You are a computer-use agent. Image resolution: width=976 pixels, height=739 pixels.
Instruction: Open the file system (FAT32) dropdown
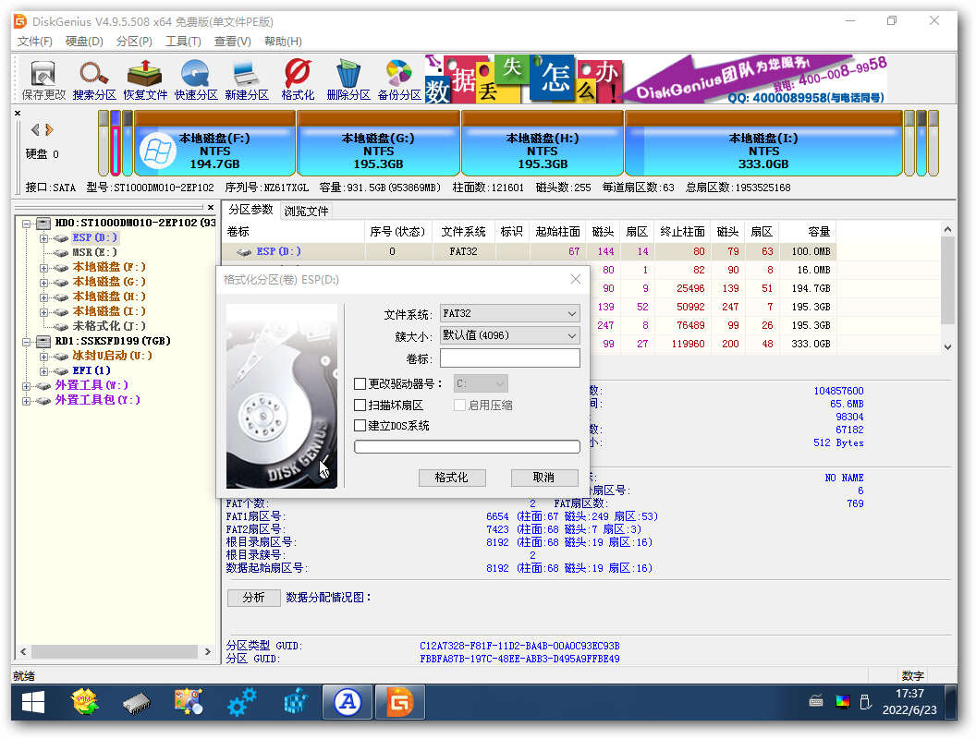510,313
